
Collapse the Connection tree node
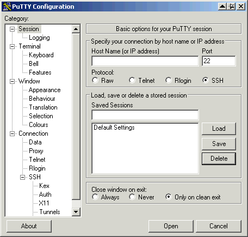tap(12, 133)
